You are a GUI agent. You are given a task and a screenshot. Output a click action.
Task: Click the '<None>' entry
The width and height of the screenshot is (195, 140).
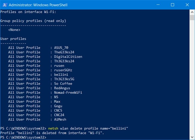click(x=14, y=30)
